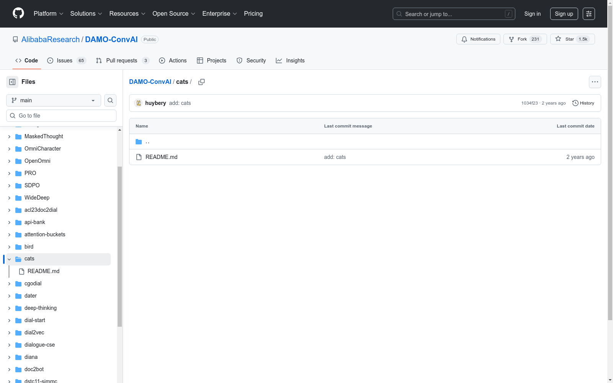Switch to the Issues tab
This screenshot has height=383, width=613.
click(67, 61)
